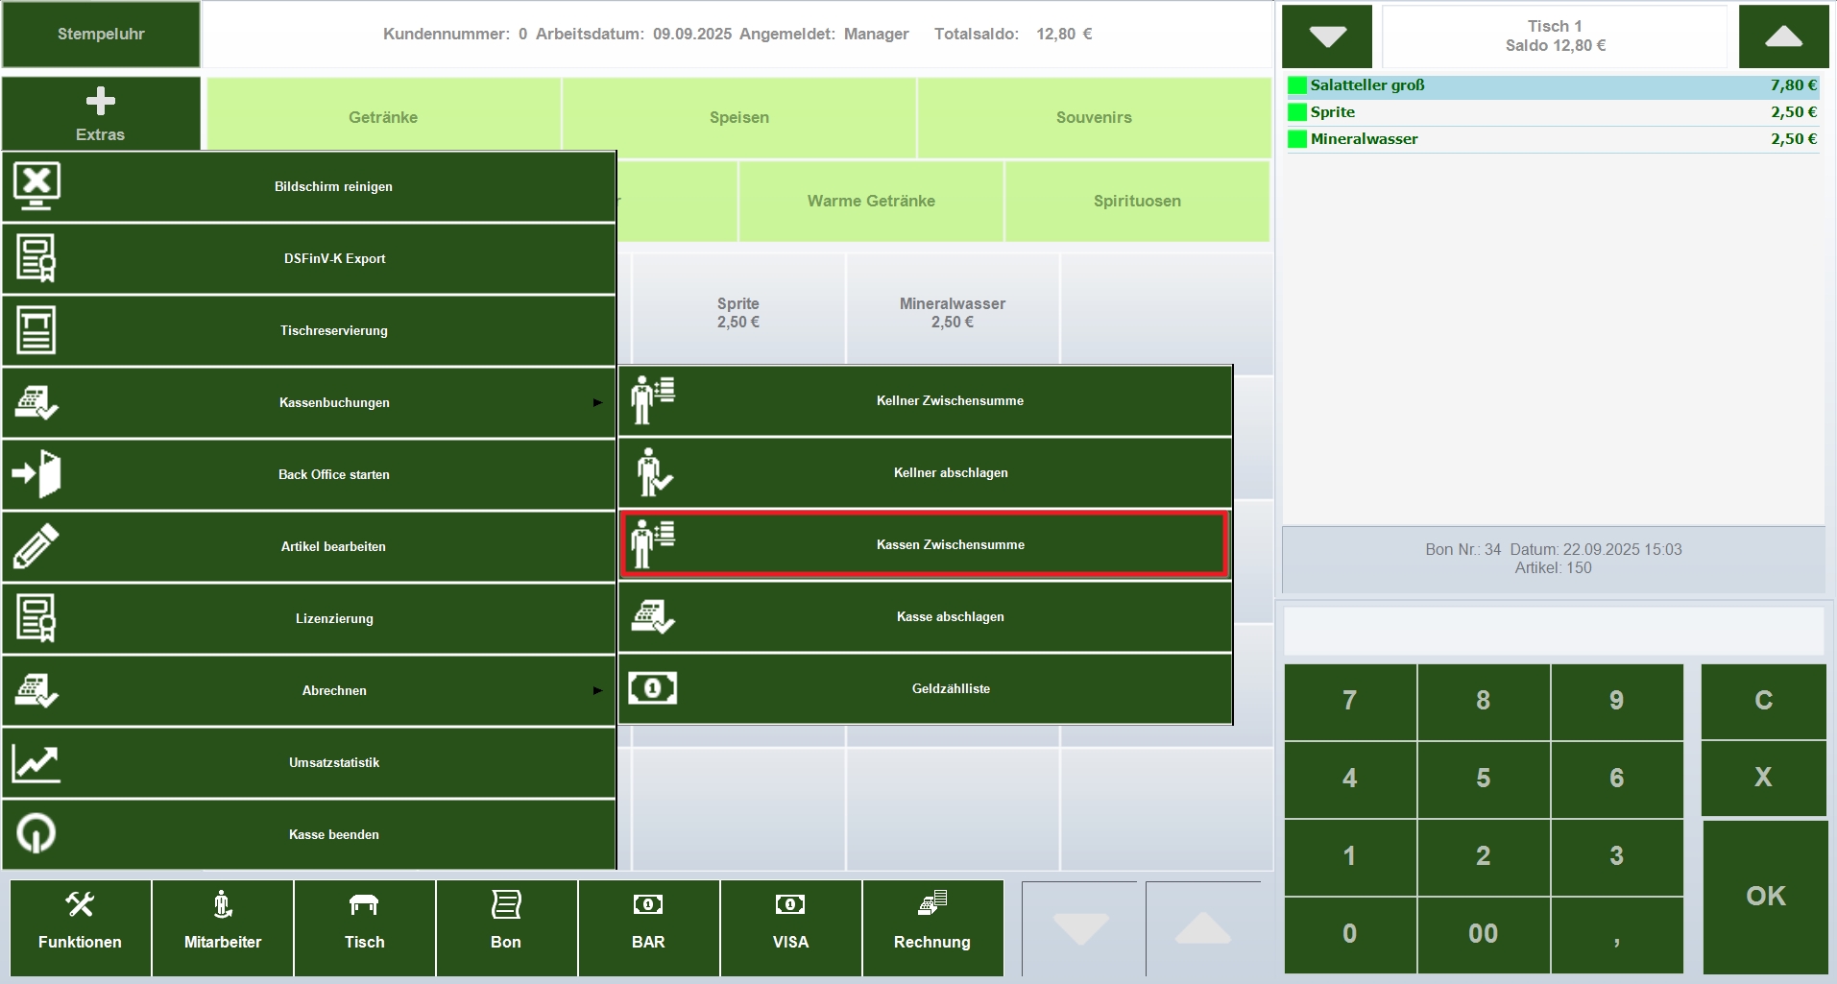Open the Getränke category

[x=383, y=117]
